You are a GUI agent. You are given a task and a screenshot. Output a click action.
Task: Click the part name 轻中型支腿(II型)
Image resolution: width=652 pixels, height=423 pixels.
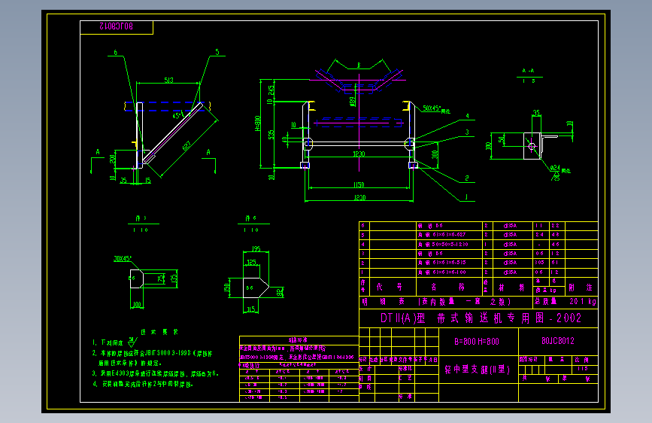tap(477, 370)
